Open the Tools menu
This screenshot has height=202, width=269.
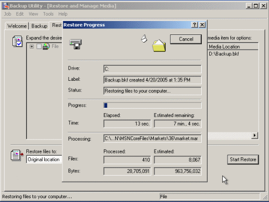[48, 14]
